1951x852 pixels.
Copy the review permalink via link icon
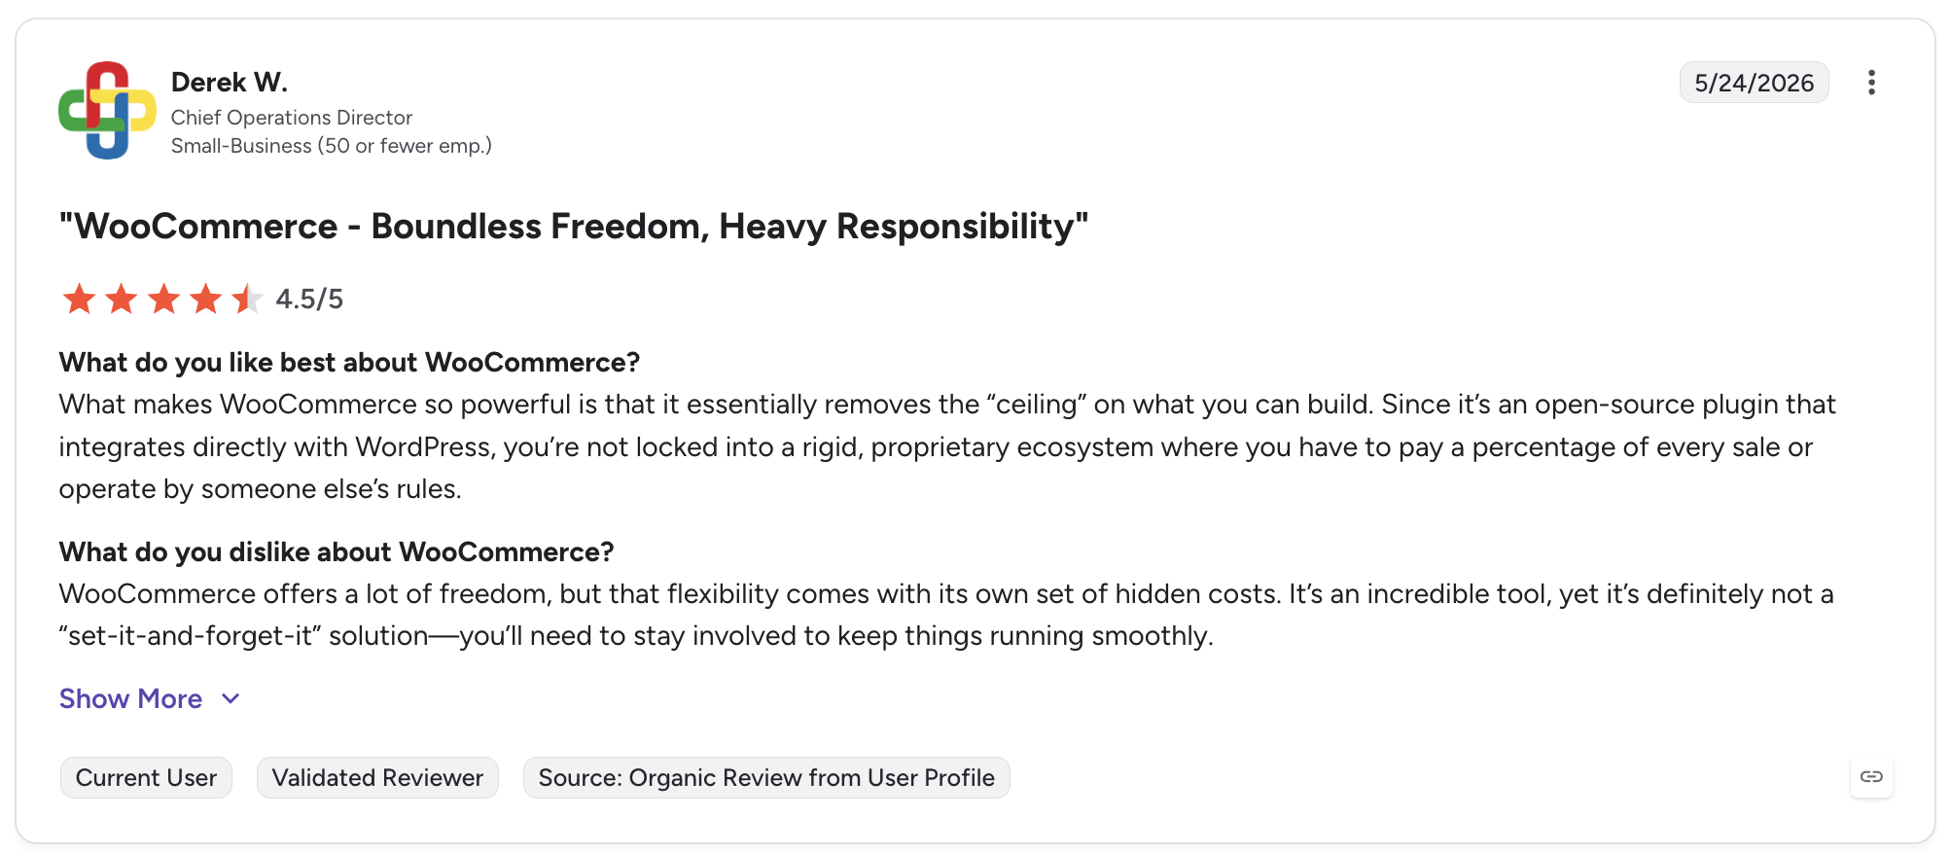(x=1871, y=776)
